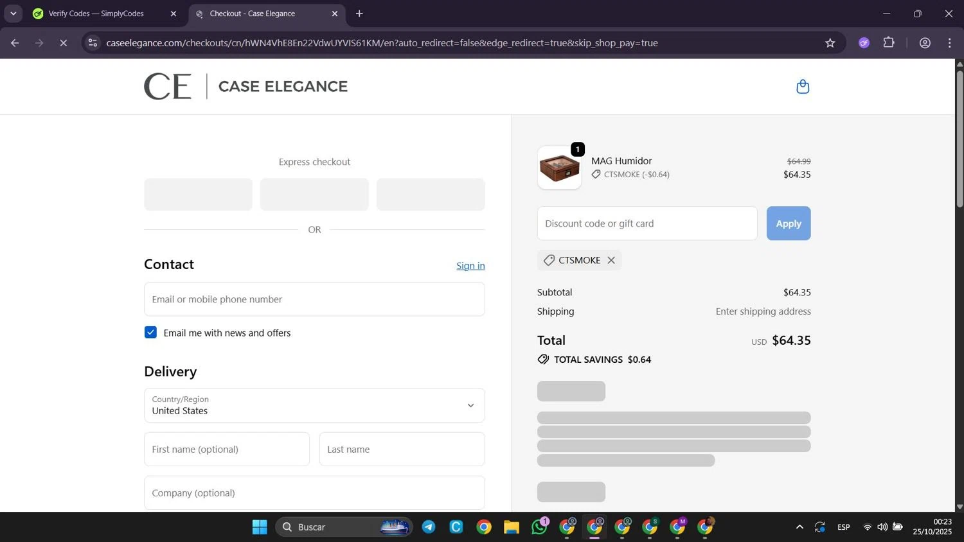
Task: Click the purple extension icon in toolbar
Action: pos(864,43)
